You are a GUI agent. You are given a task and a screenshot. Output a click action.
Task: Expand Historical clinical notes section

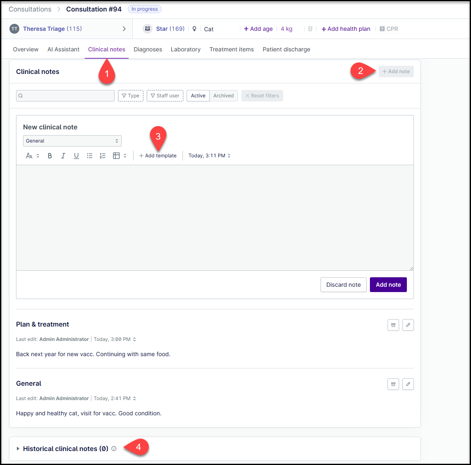point(18,449)
